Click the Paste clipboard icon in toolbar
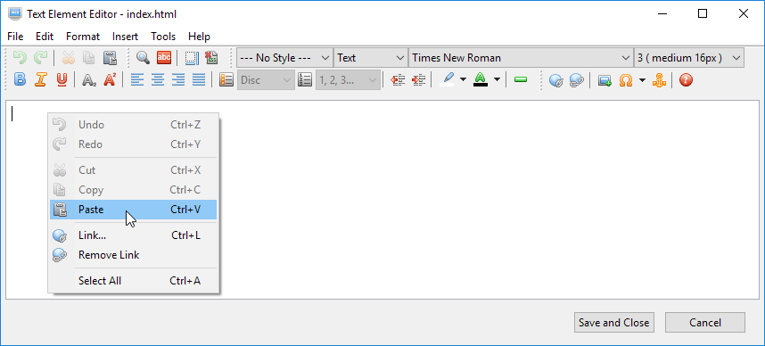765x346 pixels. [110, 58]
